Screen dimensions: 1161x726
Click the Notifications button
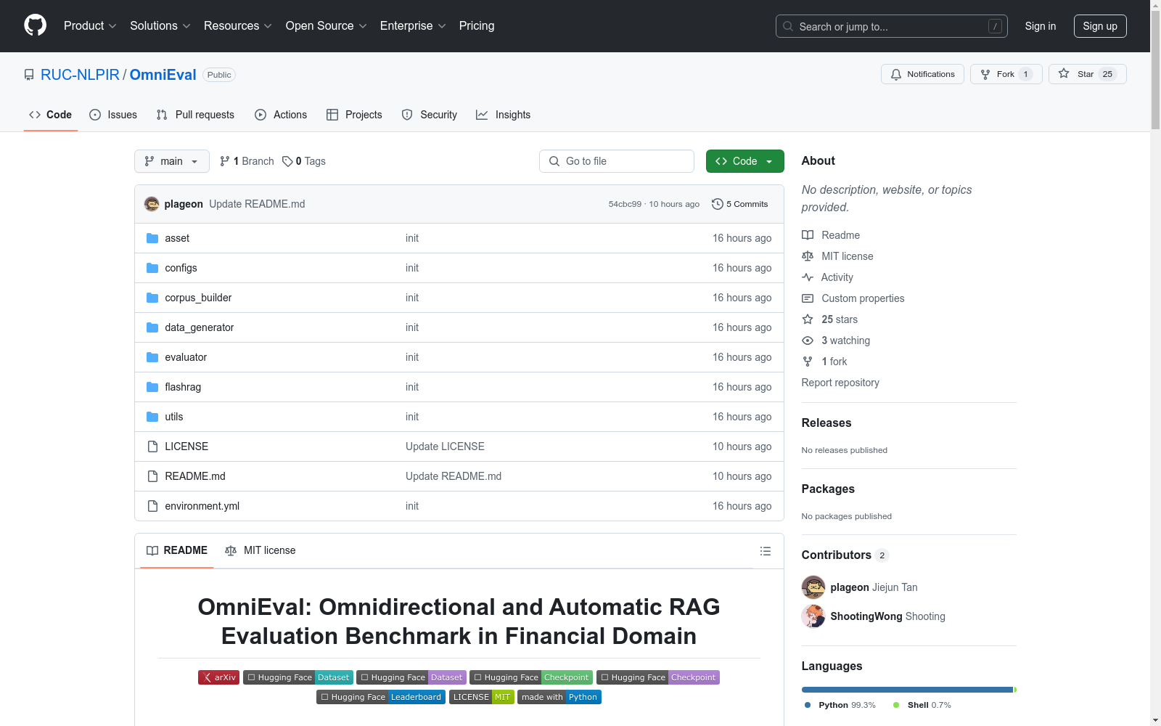click(x=922, y=74)
